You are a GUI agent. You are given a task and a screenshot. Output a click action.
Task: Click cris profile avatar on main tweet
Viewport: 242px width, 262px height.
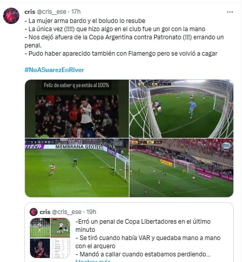(x=11, y=16)
